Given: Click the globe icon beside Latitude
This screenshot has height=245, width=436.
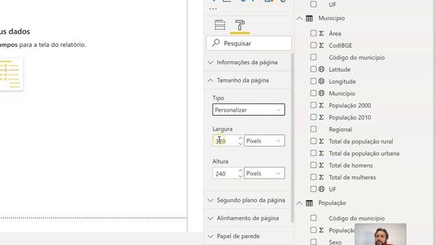Looking at the screenshot, I should pyautogui.click(x=322, y=69).
